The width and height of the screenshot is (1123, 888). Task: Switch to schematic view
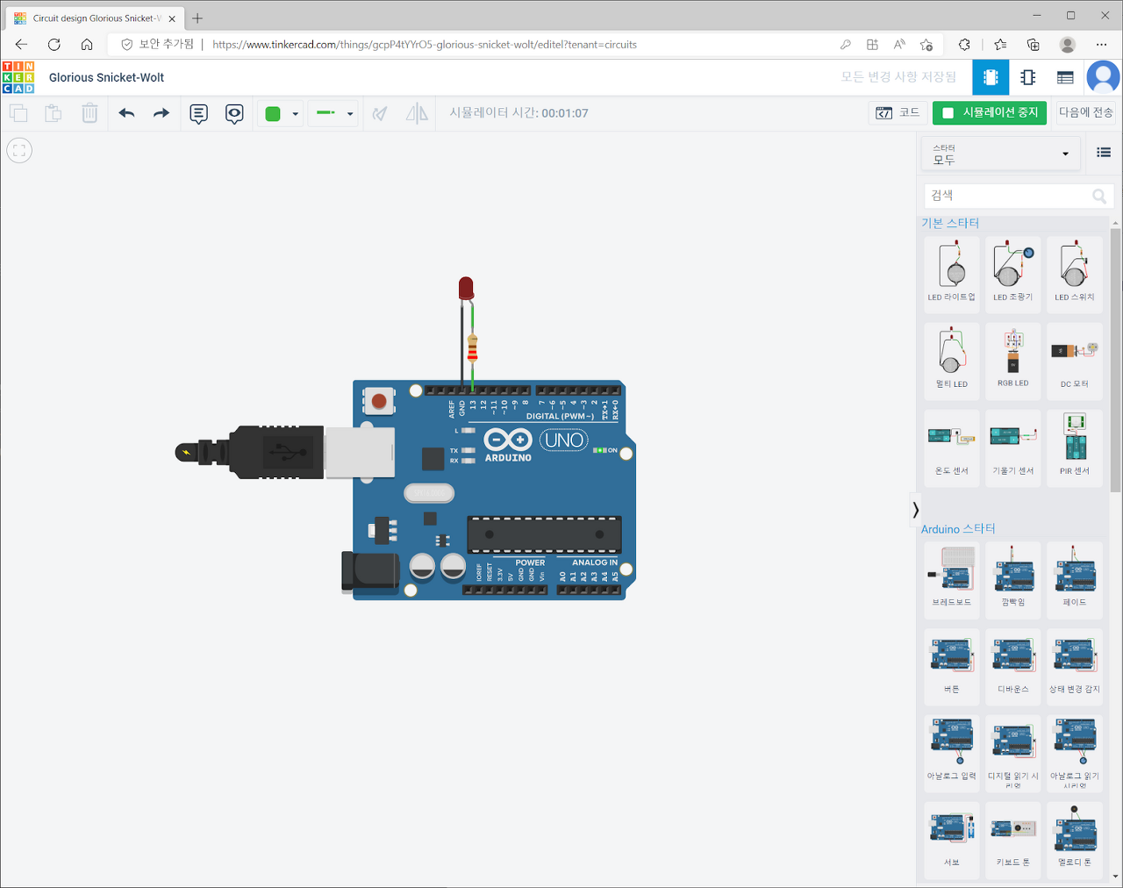[x=1028, y=77]
